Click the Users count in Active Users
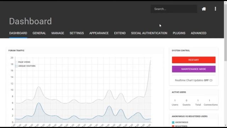Image resolution: width=227 pixels, height=128 pixels. pyautogui.click(x=175, y=100)
